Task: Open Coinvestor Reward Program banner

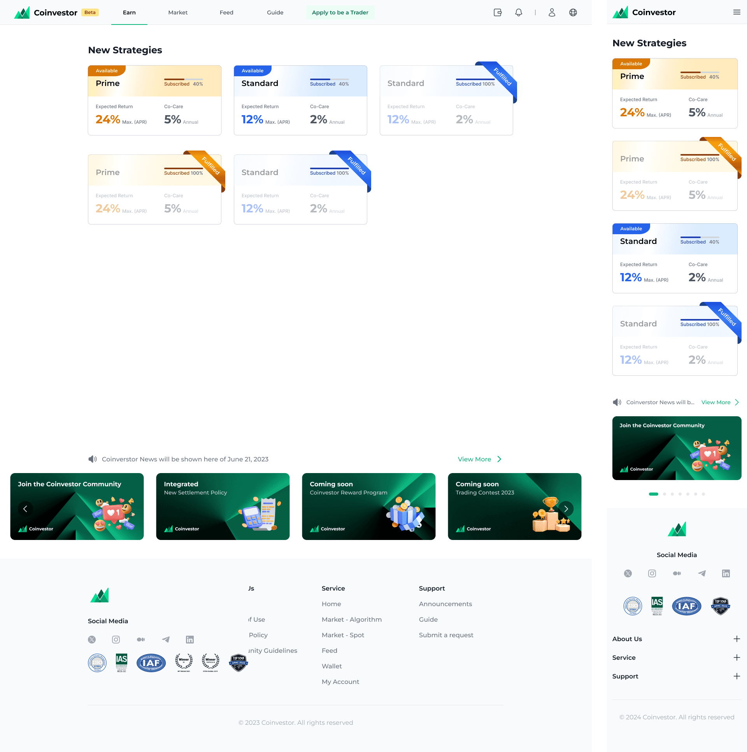Action: 368,507
